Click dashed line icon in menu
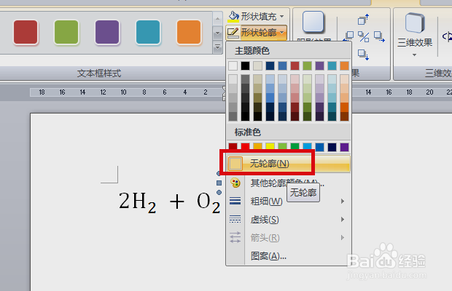This screenshot has height=291, width=452. coord(235,219)
